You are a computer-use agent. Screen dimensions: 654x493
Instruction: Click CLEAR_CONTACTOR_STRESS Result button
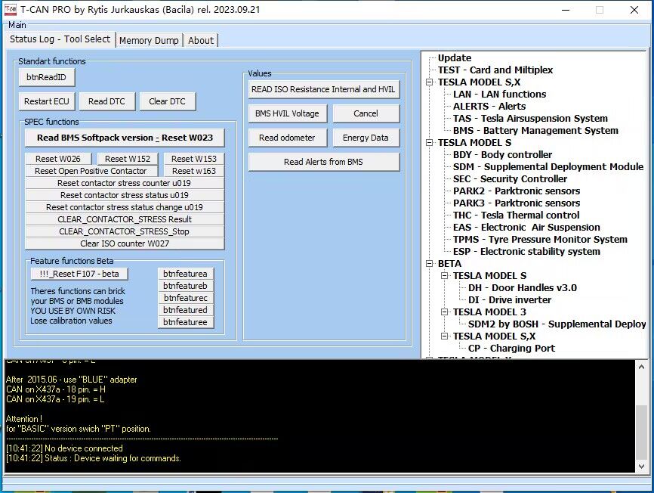(x=125, y=219)
